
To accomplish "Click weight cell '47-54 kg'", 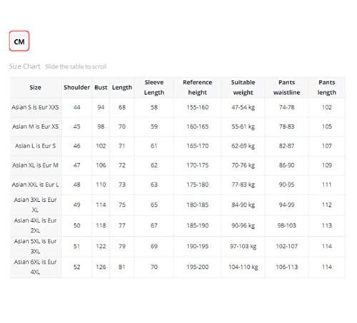I will pyautogui.click(x=243, y=108).
